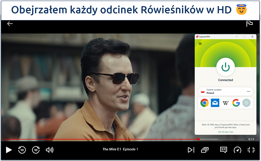The width and height of the screenshot is (261, 161).
Task: Open playback speed control
Action: [237, 150]
